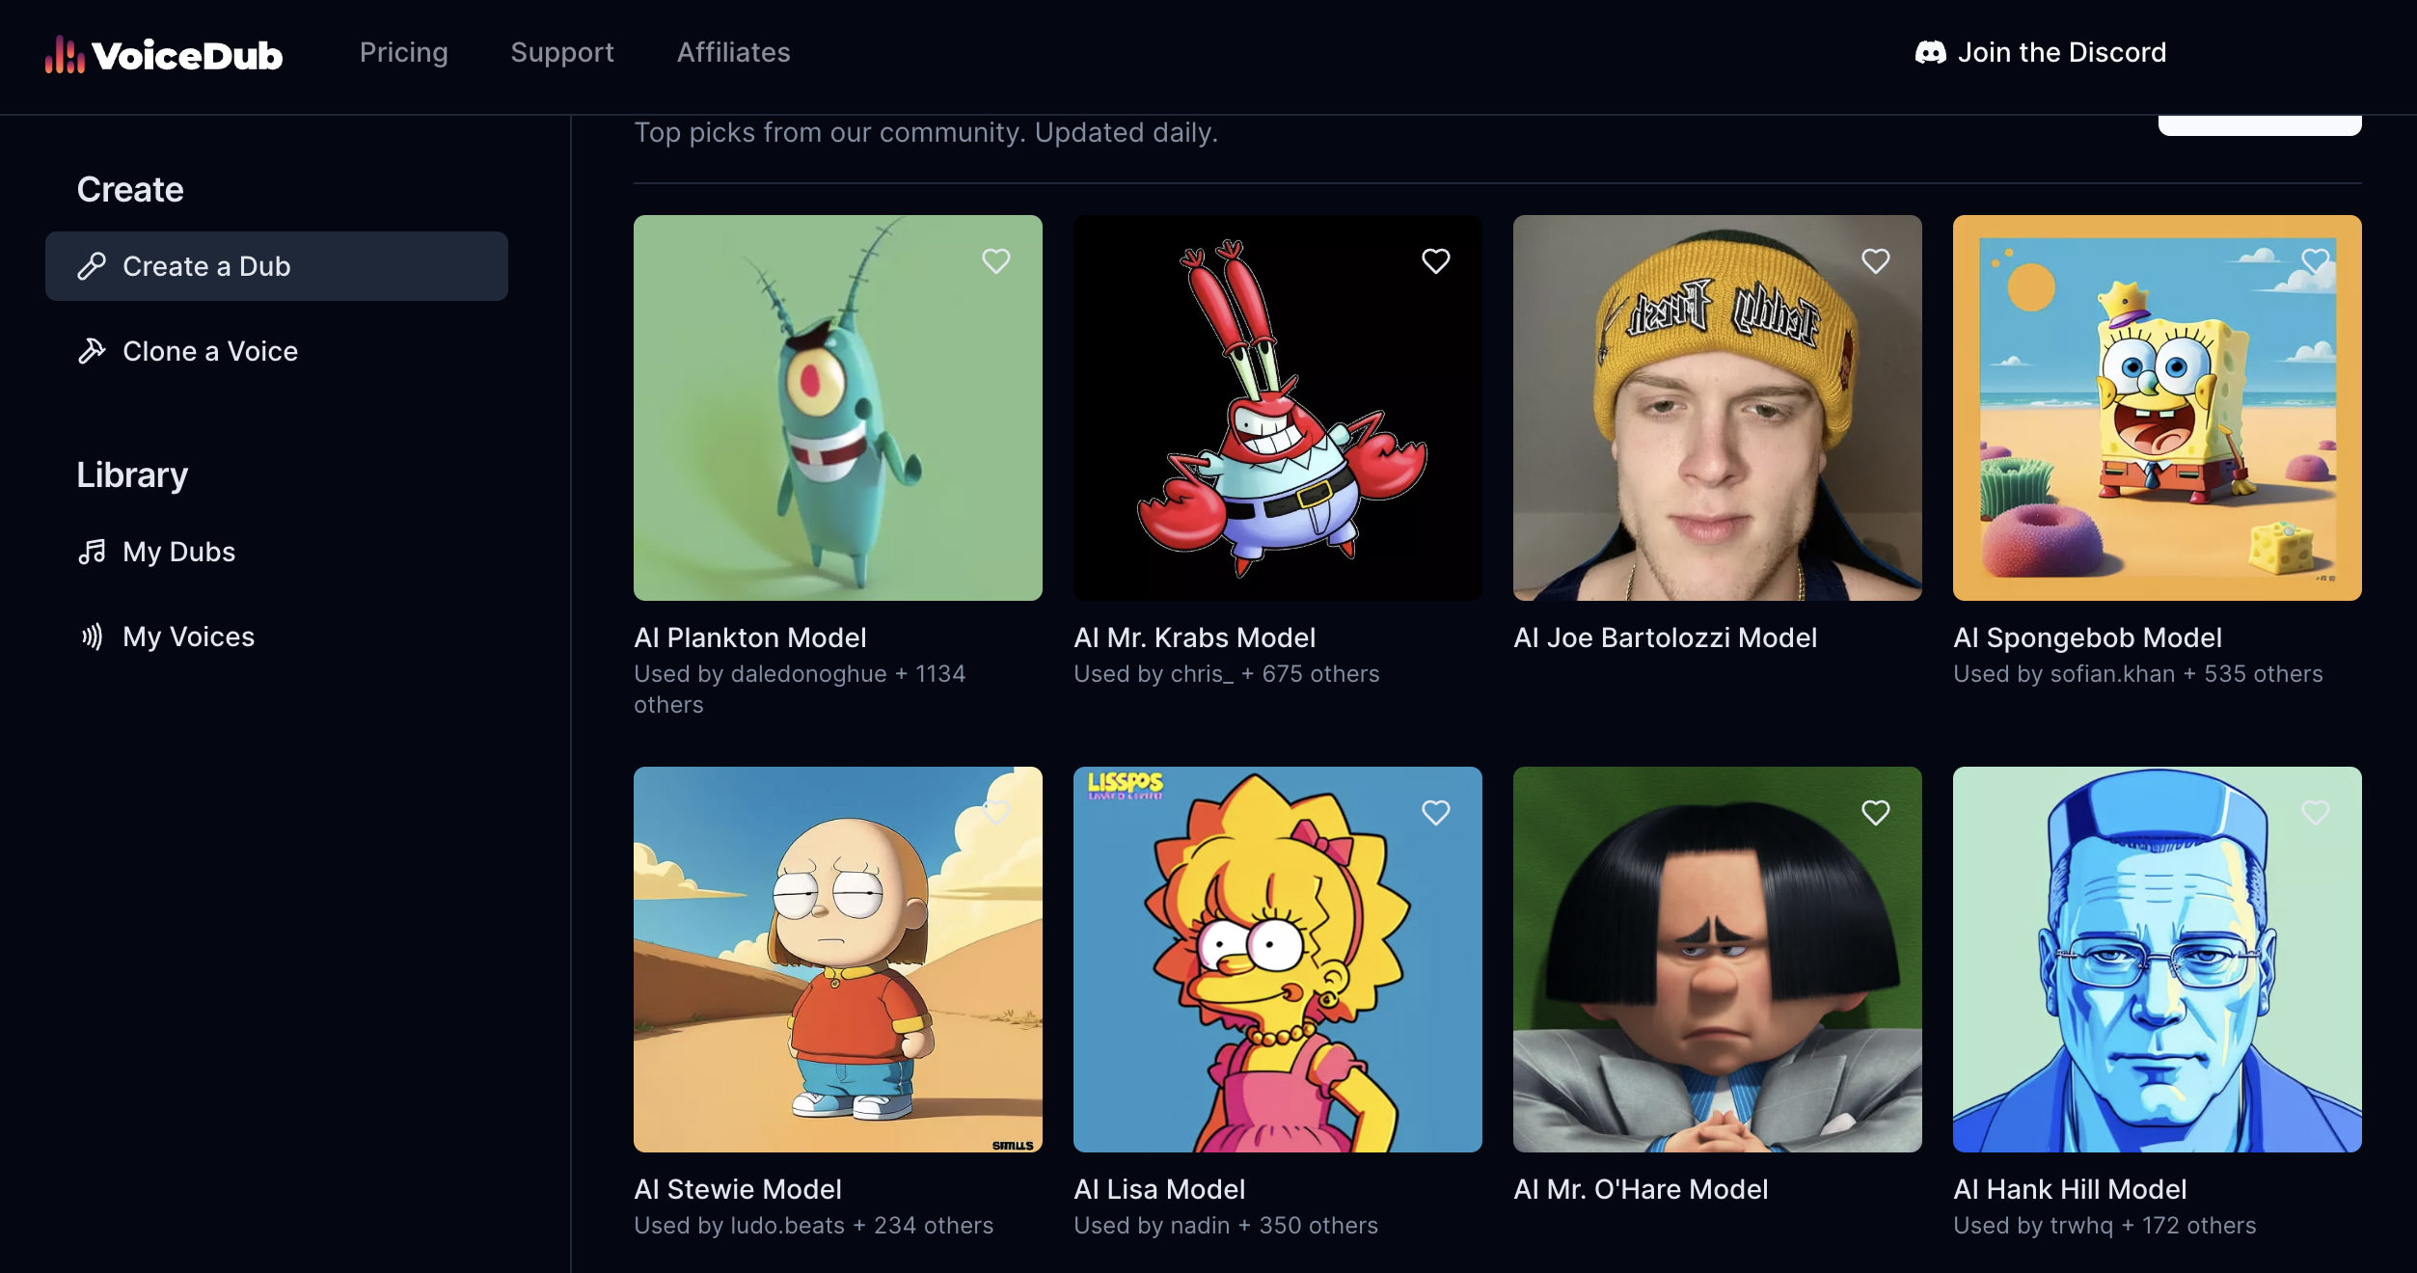Click 'Used by sofian.khan + 535 others'
Screen dimensions: 2417x1273
[x=2138, y=674]
